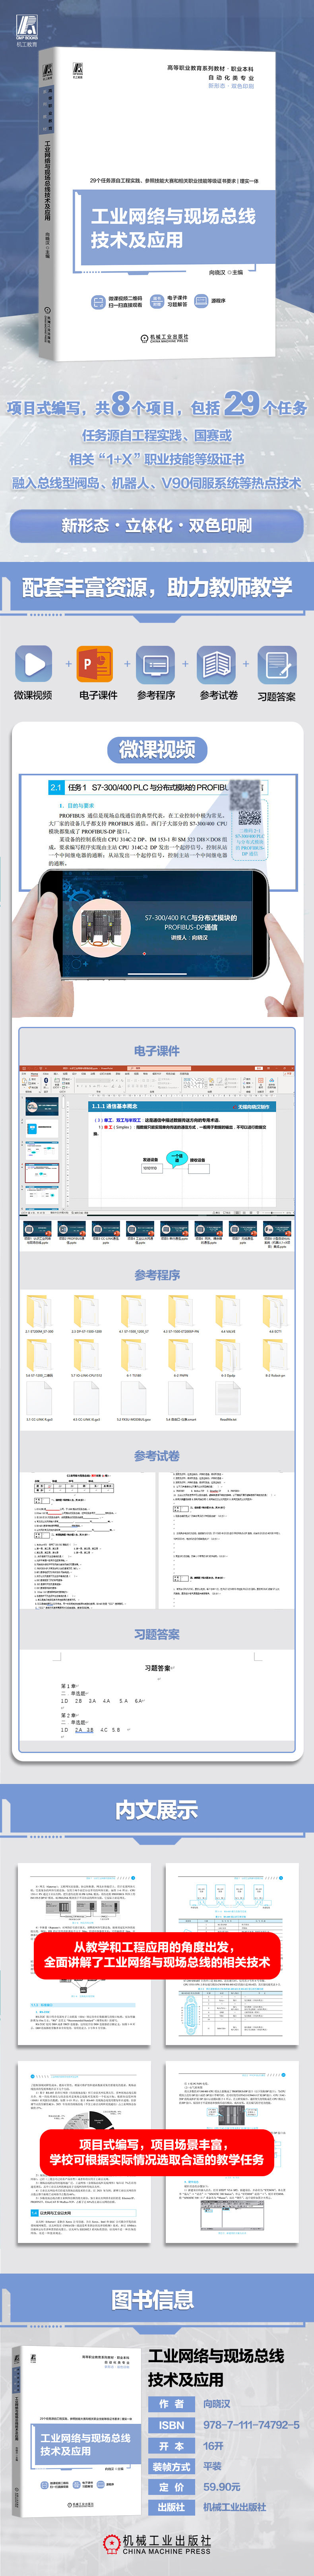
Task: Click the 出版社 value 机械工业出版社
Action: coord(235,2507)
